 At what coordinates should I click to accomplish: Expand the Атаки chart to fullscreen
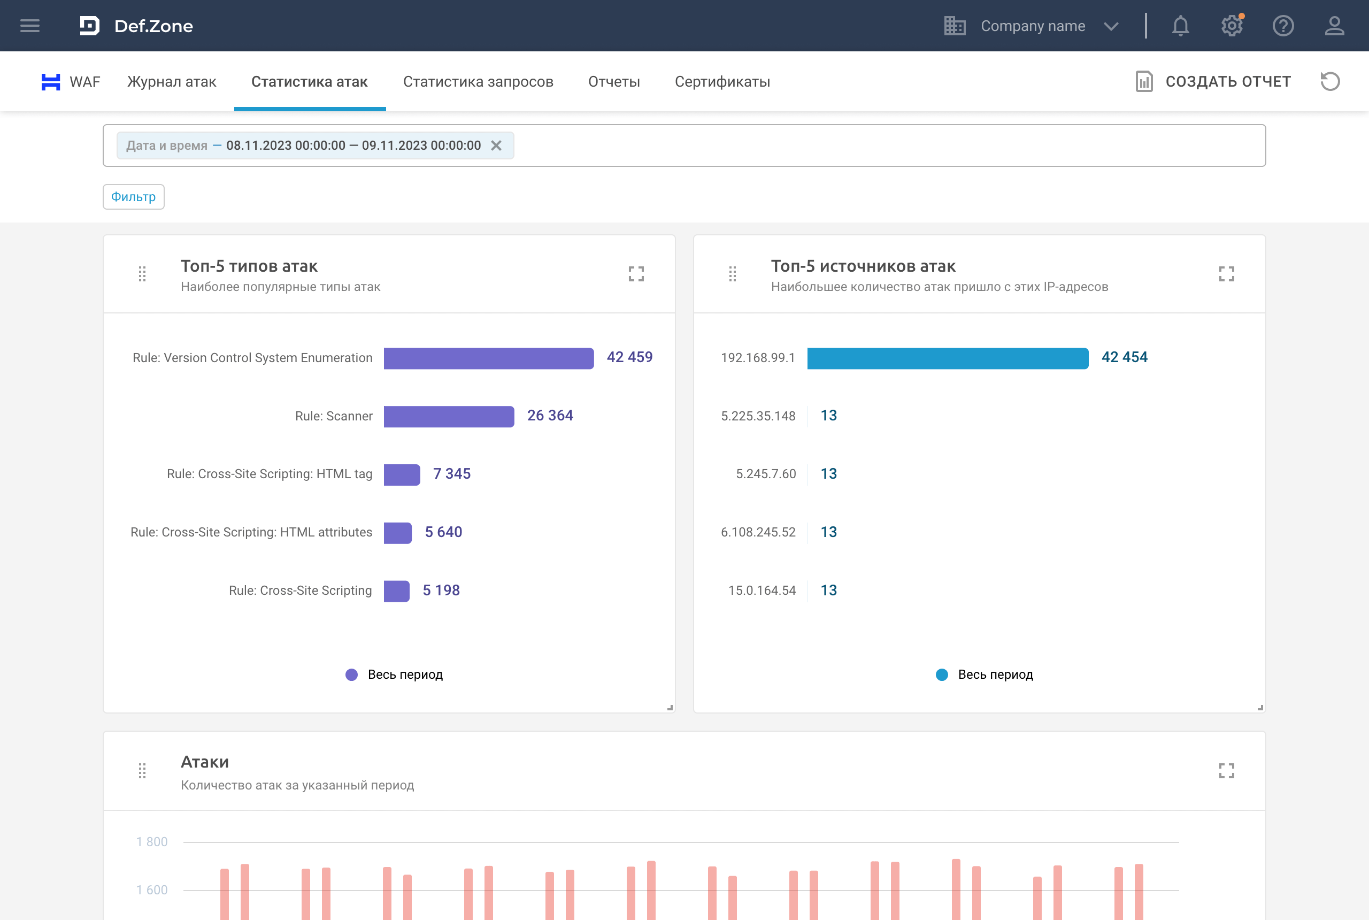[x=1226, y=770]
